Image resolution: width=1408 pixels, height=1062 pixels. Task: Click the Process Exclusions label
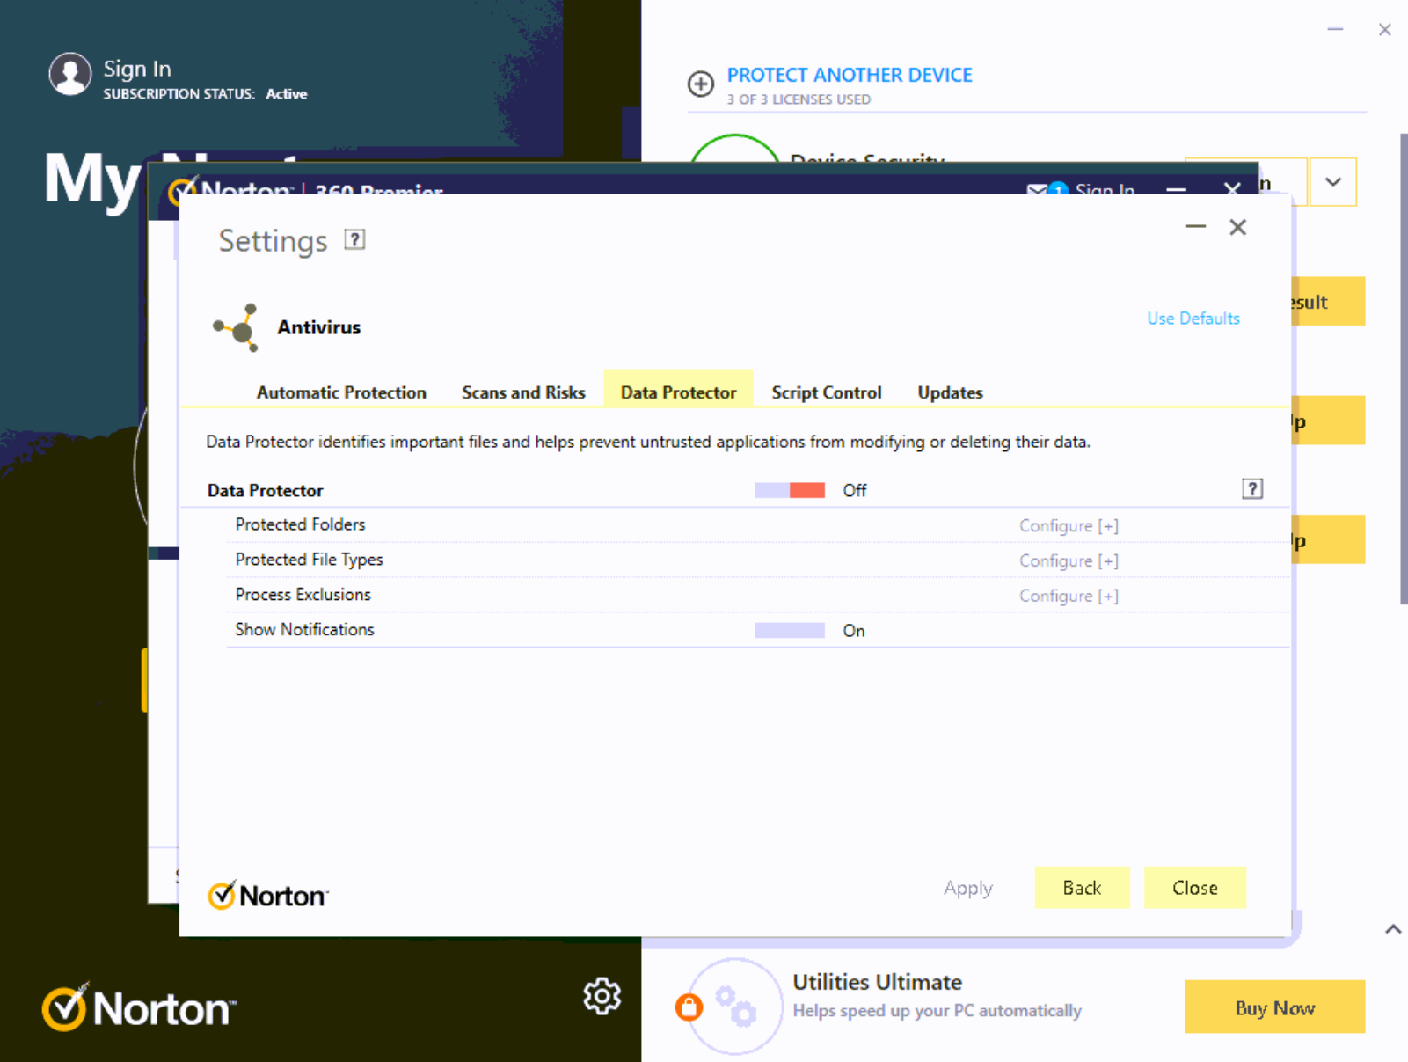pos(303,595)
